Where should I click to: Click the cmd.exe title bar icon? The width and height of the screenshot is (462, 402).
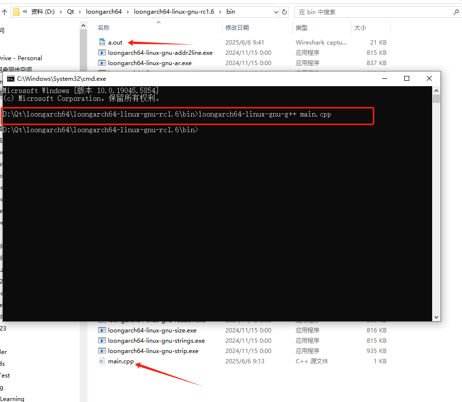[11, 79]
